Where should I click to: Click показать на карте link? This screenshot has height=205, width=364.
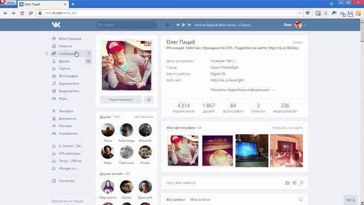[x=287, y=128]
